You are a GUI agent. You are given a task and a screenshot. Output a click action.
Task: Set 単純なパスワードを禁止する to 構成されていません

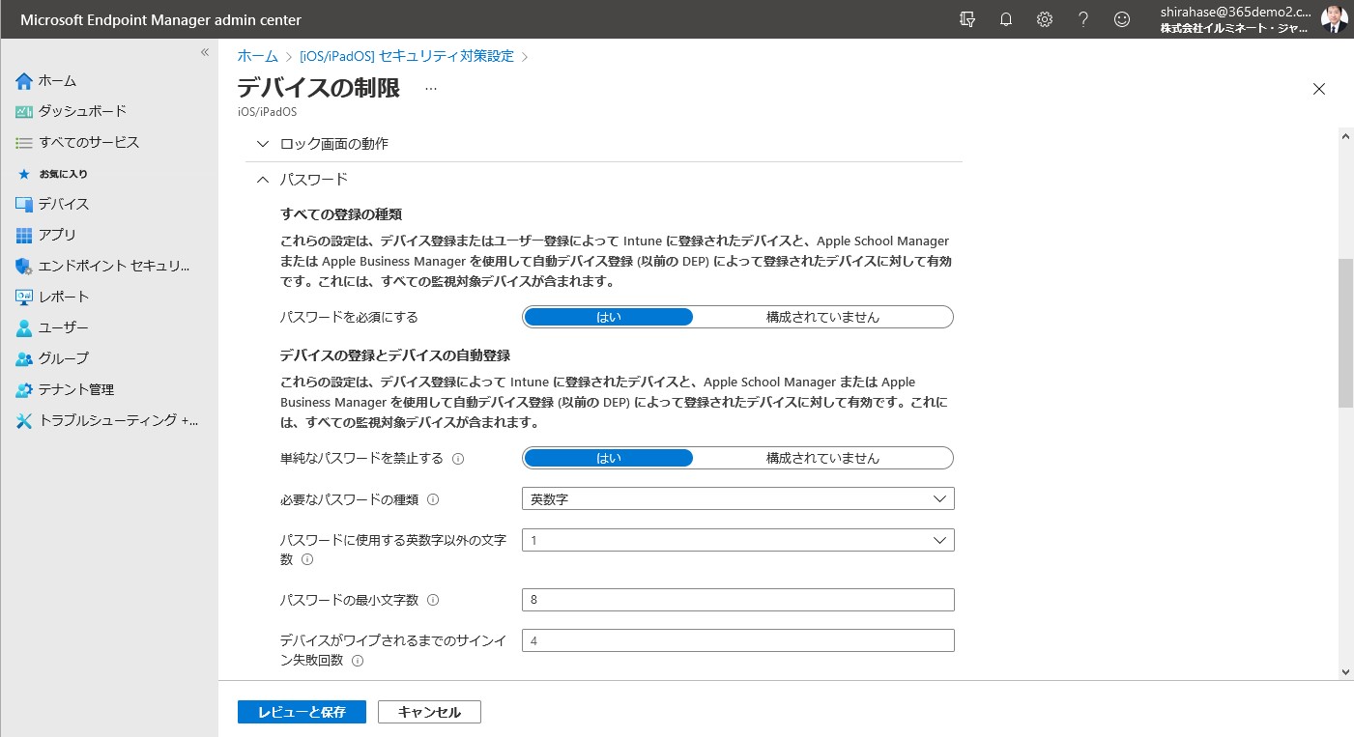(822, 458)
